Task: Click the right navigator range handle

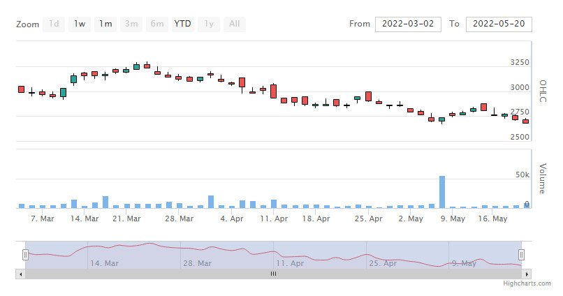Action: tap(521, 255)
